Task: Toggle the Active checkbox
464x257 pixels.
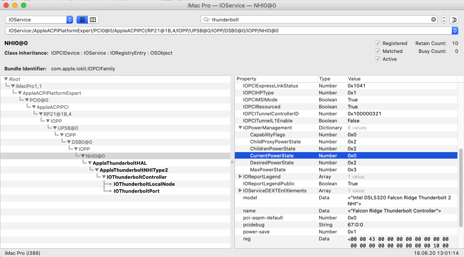Action: [x=378, y=59]
